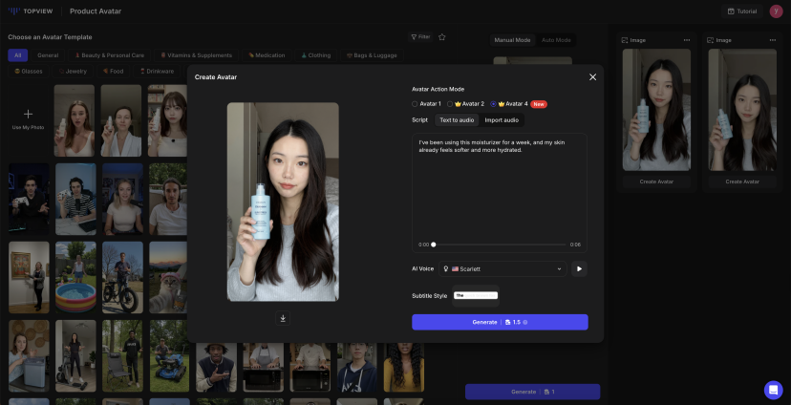
Task: Open the Subtitle Style selector
Action: (x=476, y=296)
